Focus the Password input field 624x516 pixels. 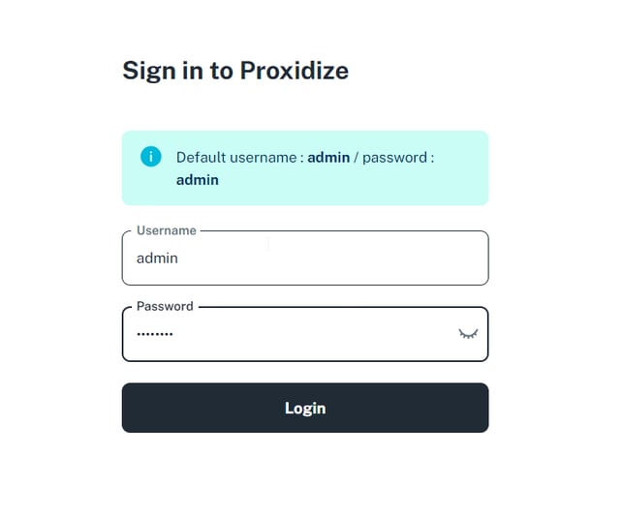305,334
